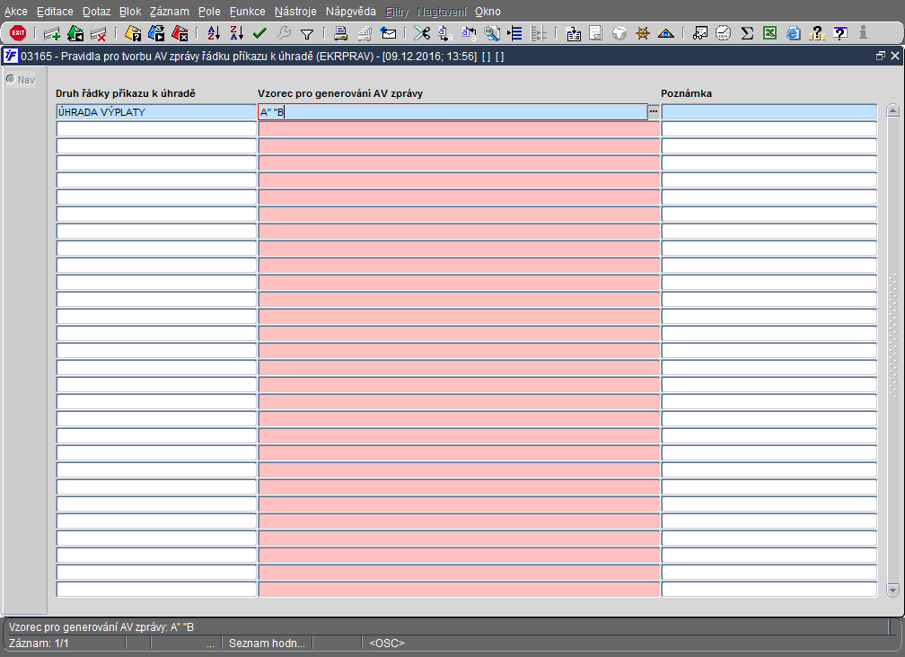Click first row Poznámka field

pyautogui.click(x=769, y=112)
